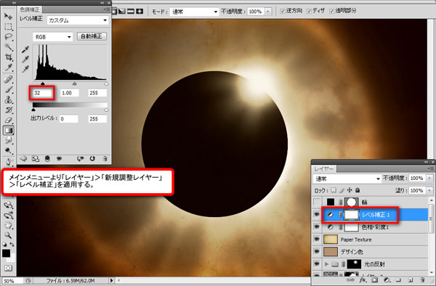436x286 pixels.
Task: Swap foreground and background colors
Action: point(12,245)
